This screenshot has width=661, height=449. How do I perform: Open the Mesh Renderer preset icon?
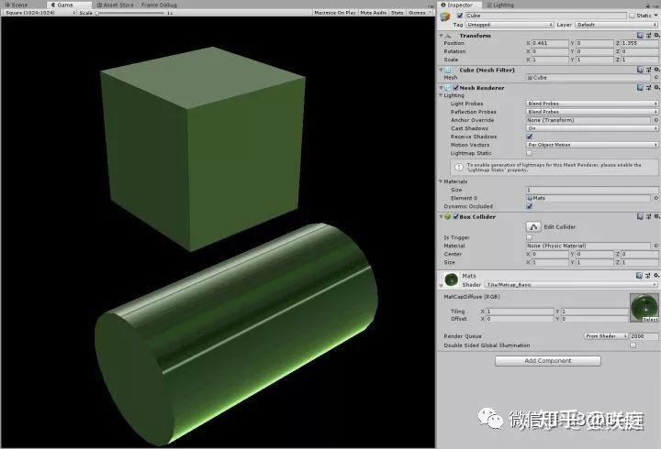point(648,88)
